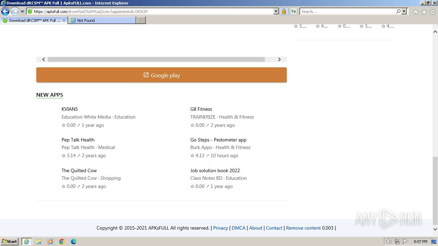Screen dimensions: 438x246
Task: Open the address bar autocomplete dropdown
Action: [276, 12]
